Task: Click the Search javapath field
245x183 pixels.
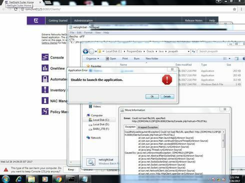Action: click(x=221, y=51)
